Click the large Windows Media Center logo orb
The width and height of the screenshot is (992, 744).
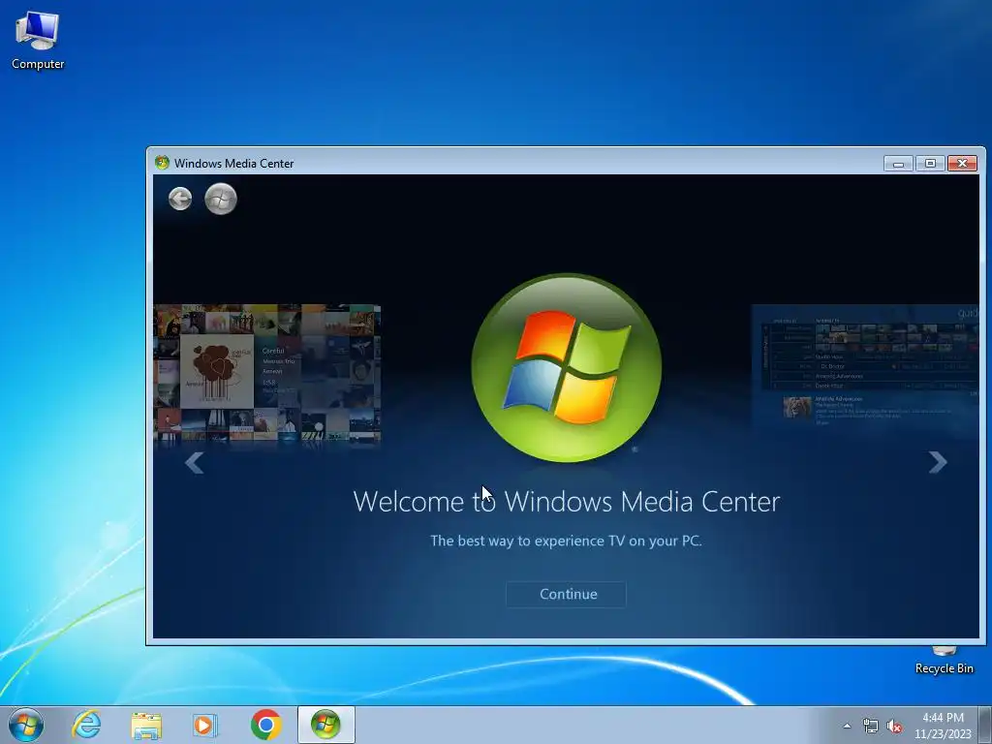click(566, 367)
